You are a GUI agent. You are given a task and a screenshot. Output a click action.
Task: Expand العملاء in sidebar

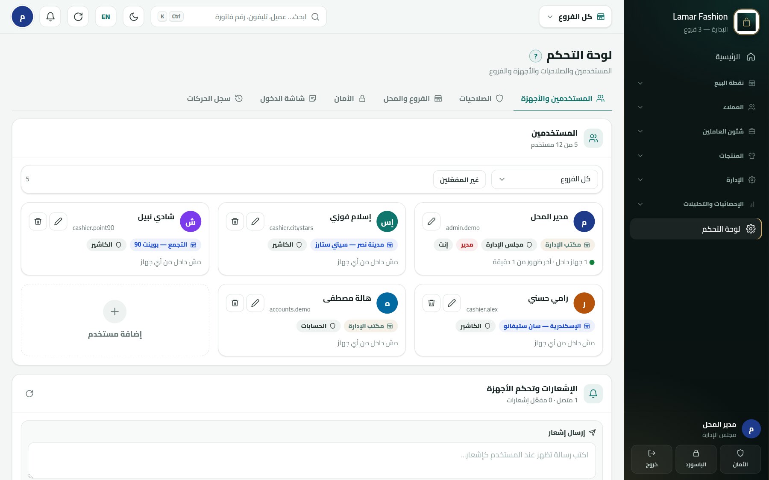pyautogui.click(x=696, y=107)
